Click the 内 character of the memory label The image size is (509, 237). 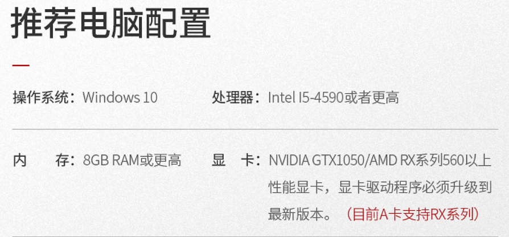[x=19, y=161]
